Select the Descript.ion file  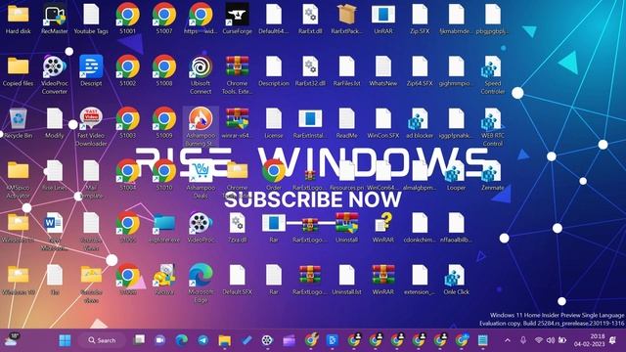274,70
